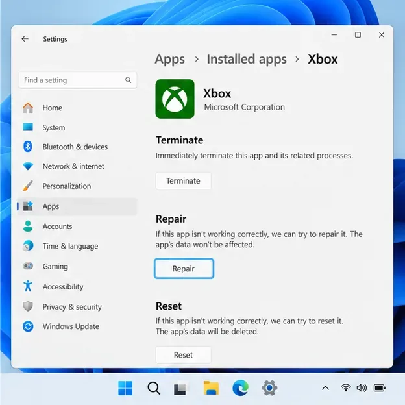The width and height of the screenshot is (405, 405).
Task: Click the Repair button
Action: pos(184,269)
